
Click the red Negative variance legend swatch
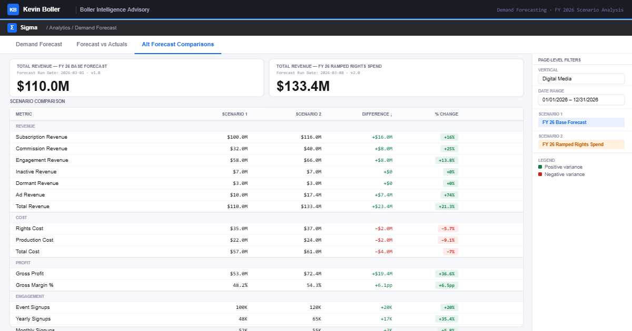click(540, 174)
